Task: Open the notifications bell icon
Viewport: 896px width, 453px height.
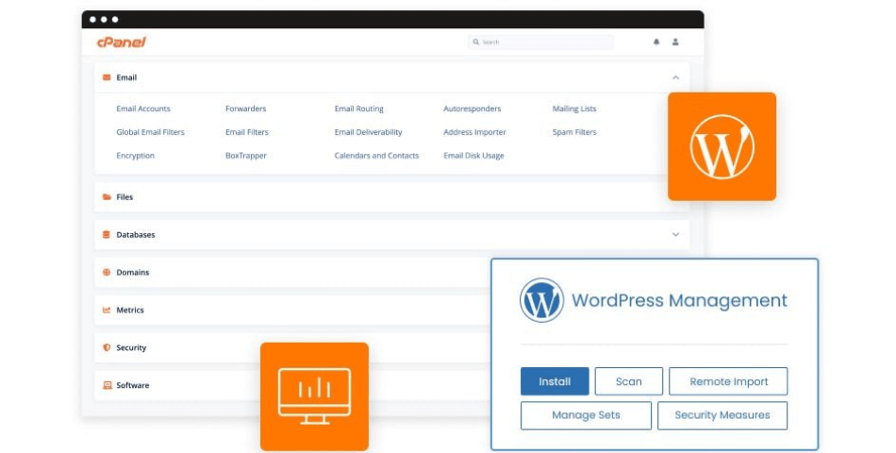Action: click(x=656, y=42)
